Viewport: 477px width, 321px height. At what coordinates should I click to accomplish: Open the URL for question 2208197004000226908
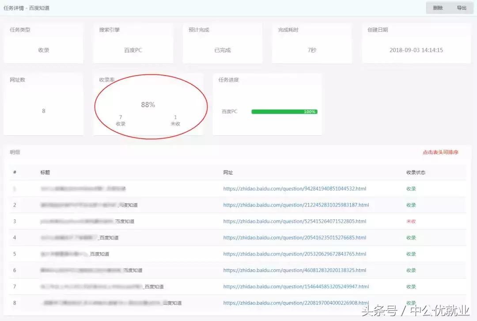pyautogui.click(x=296, y=302)
